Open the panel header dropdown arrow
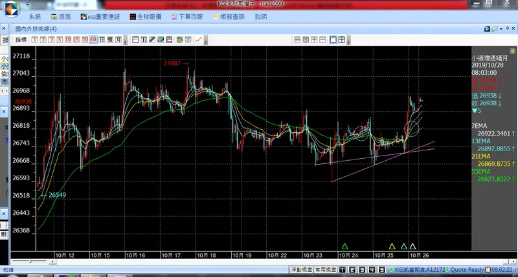Image resolution: width=518 pixels, height=277 pixels. pyautogui.click(x=501, y=29)
